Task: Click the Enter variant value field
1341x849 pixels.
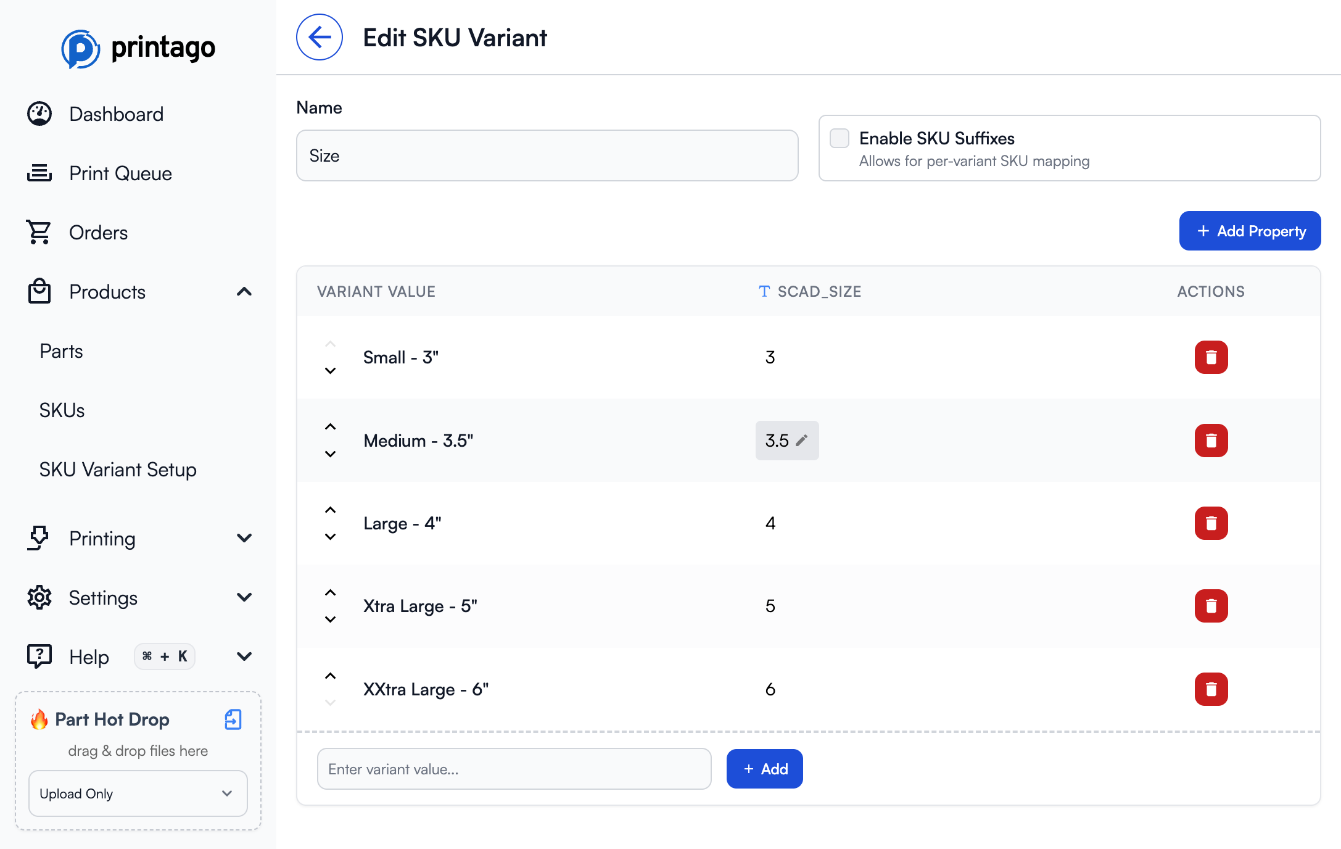Action: (x=514, y=769)
